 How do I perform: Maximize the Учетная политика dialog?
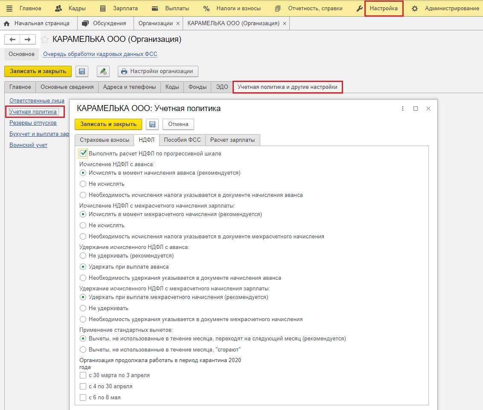point(416,108)
